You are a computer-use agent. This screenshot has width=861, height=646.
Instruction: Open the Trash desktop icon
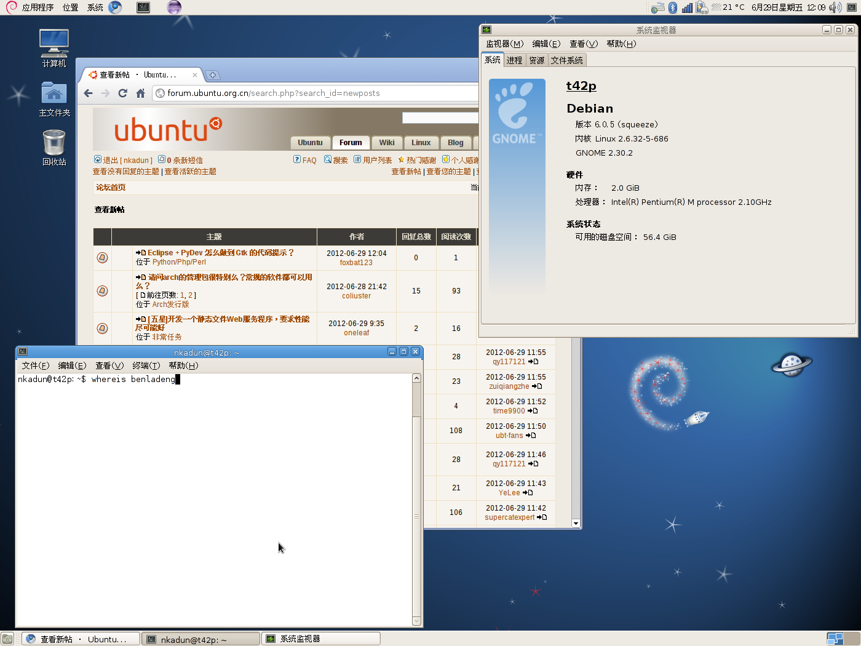click(54, 148)
